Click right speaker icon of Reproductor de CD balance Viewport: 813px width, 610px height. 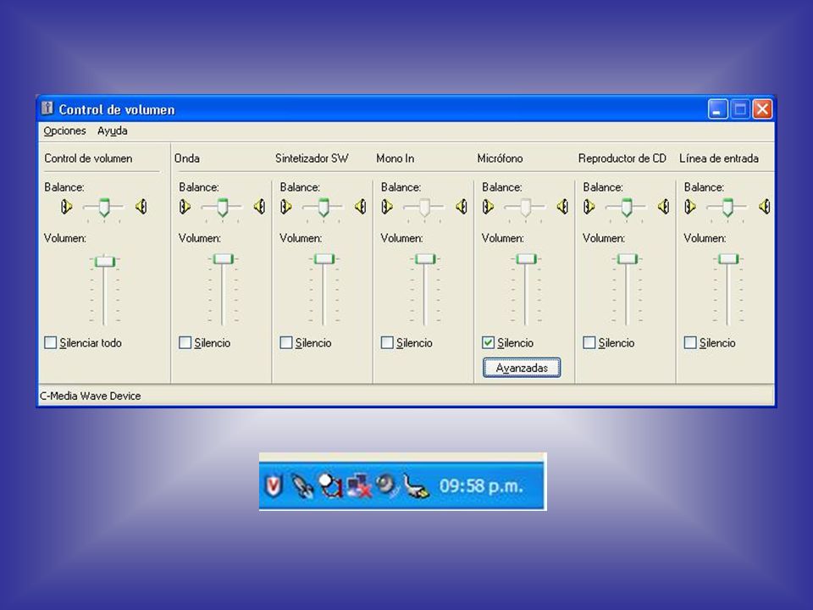[x=663, y=207]
